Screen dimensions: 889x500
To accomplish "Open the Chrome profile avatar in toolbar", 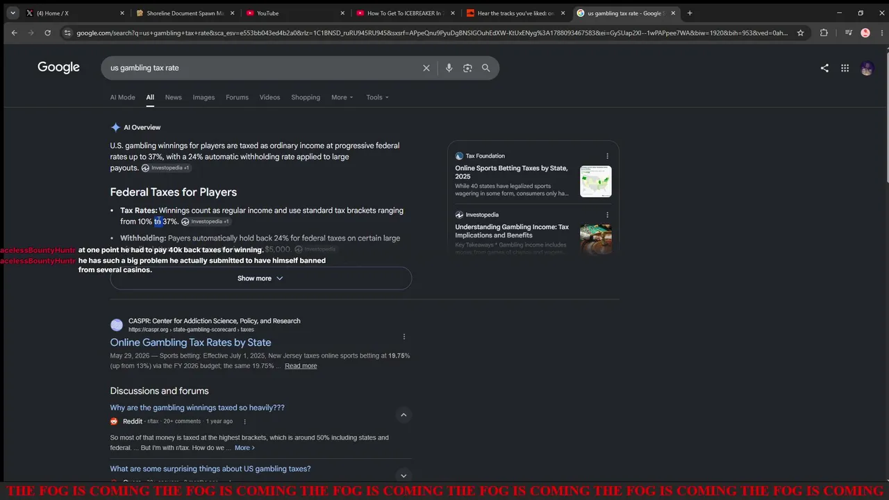I will pos(865,33).
